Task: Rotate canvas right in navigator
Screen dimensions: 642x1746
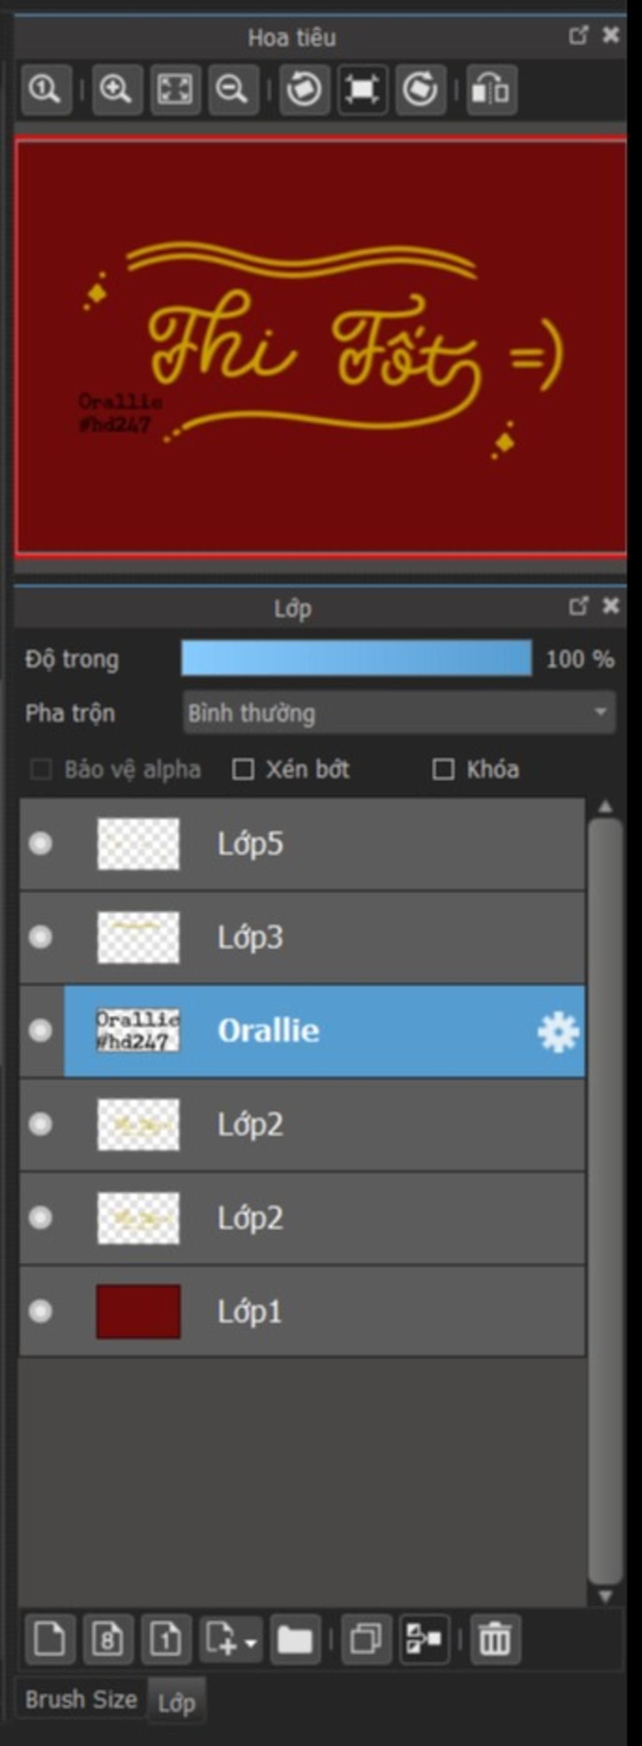Action: [420, 90]
